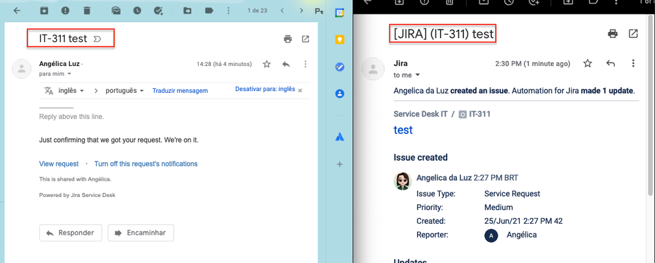Open target language dropdown 'português'
The image size is (655, 263).
pyautogui.click(x=125, y=90)
